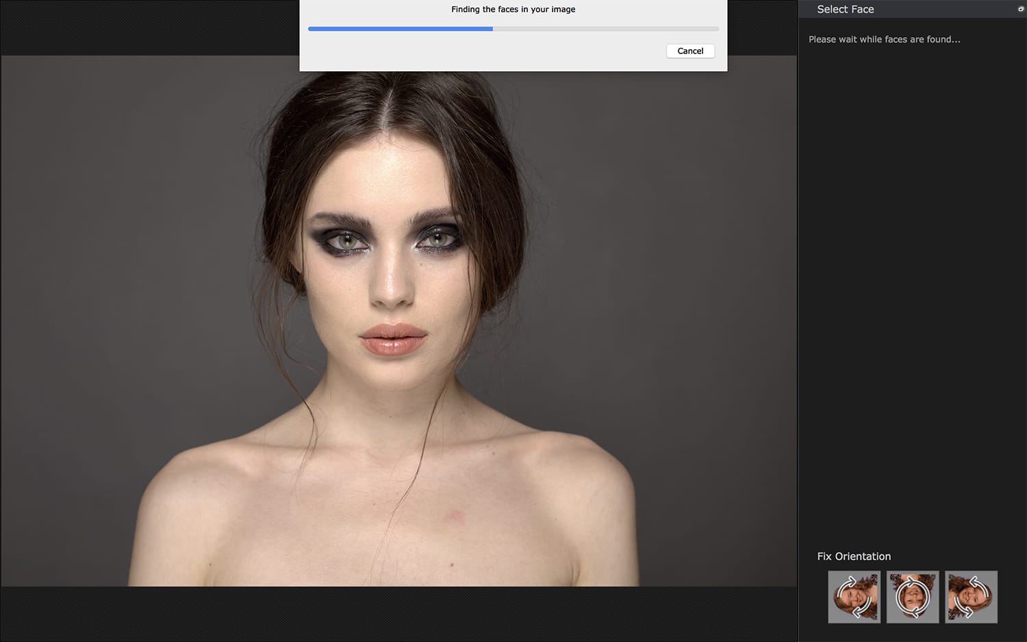
Task: Click the portrait photo preview
Action: tap(398, 320)
